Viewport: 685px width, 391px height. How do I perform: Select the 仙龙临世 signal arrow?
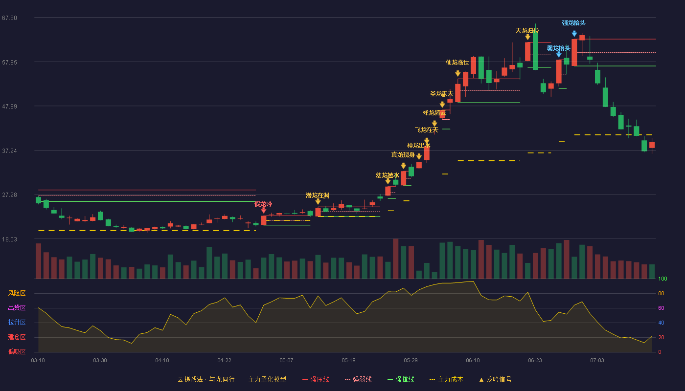(457, 73)
